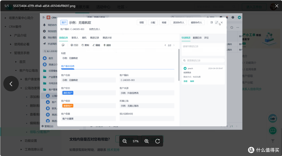The width and height of the screenshot is (282, 156).
Task: Open the 跟进计划 tab
Action: pos(107,38)
